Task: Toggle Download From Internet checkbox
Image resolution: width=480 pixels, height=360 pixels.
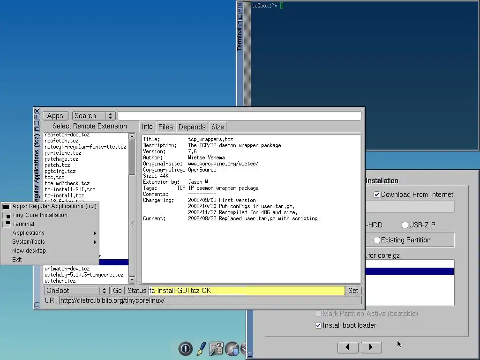Action: click(377, 195)
